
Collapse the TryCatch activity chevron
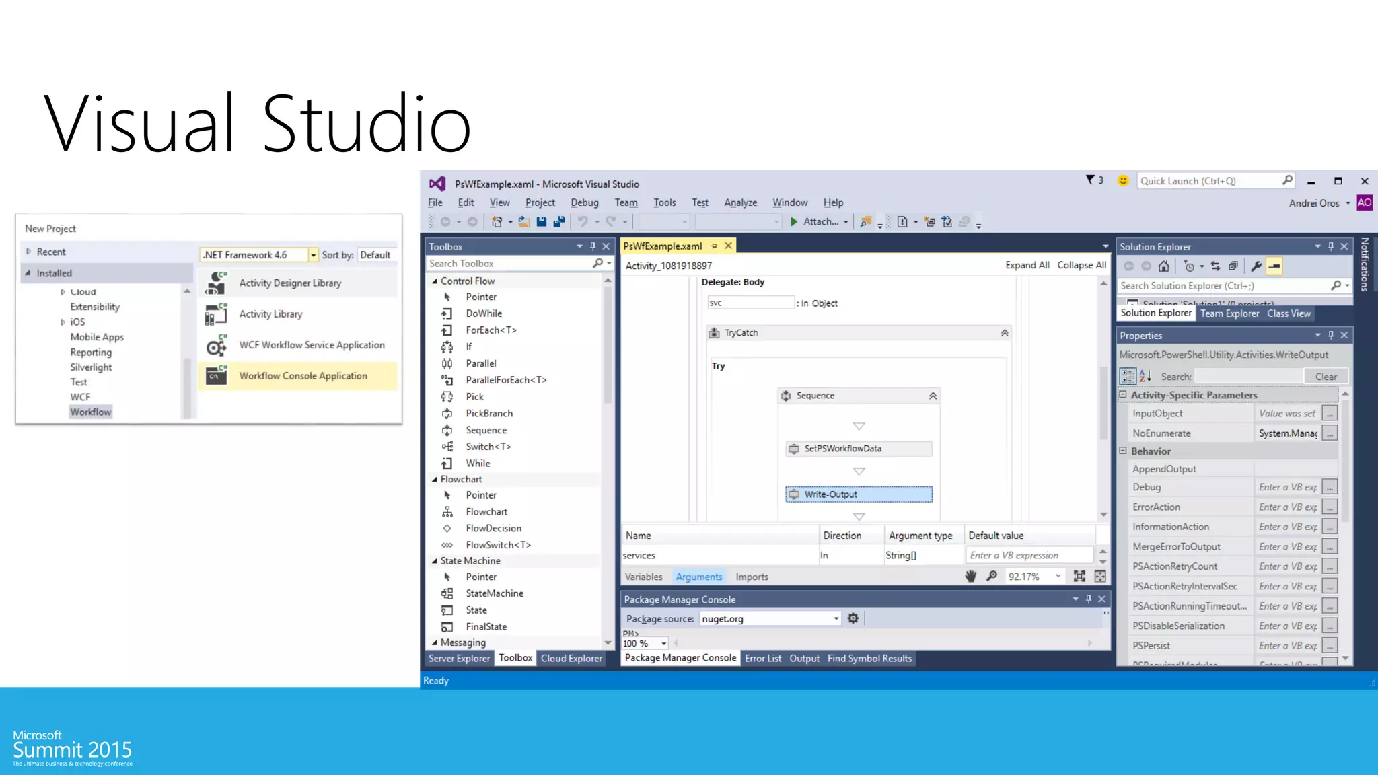point(1004,333)
